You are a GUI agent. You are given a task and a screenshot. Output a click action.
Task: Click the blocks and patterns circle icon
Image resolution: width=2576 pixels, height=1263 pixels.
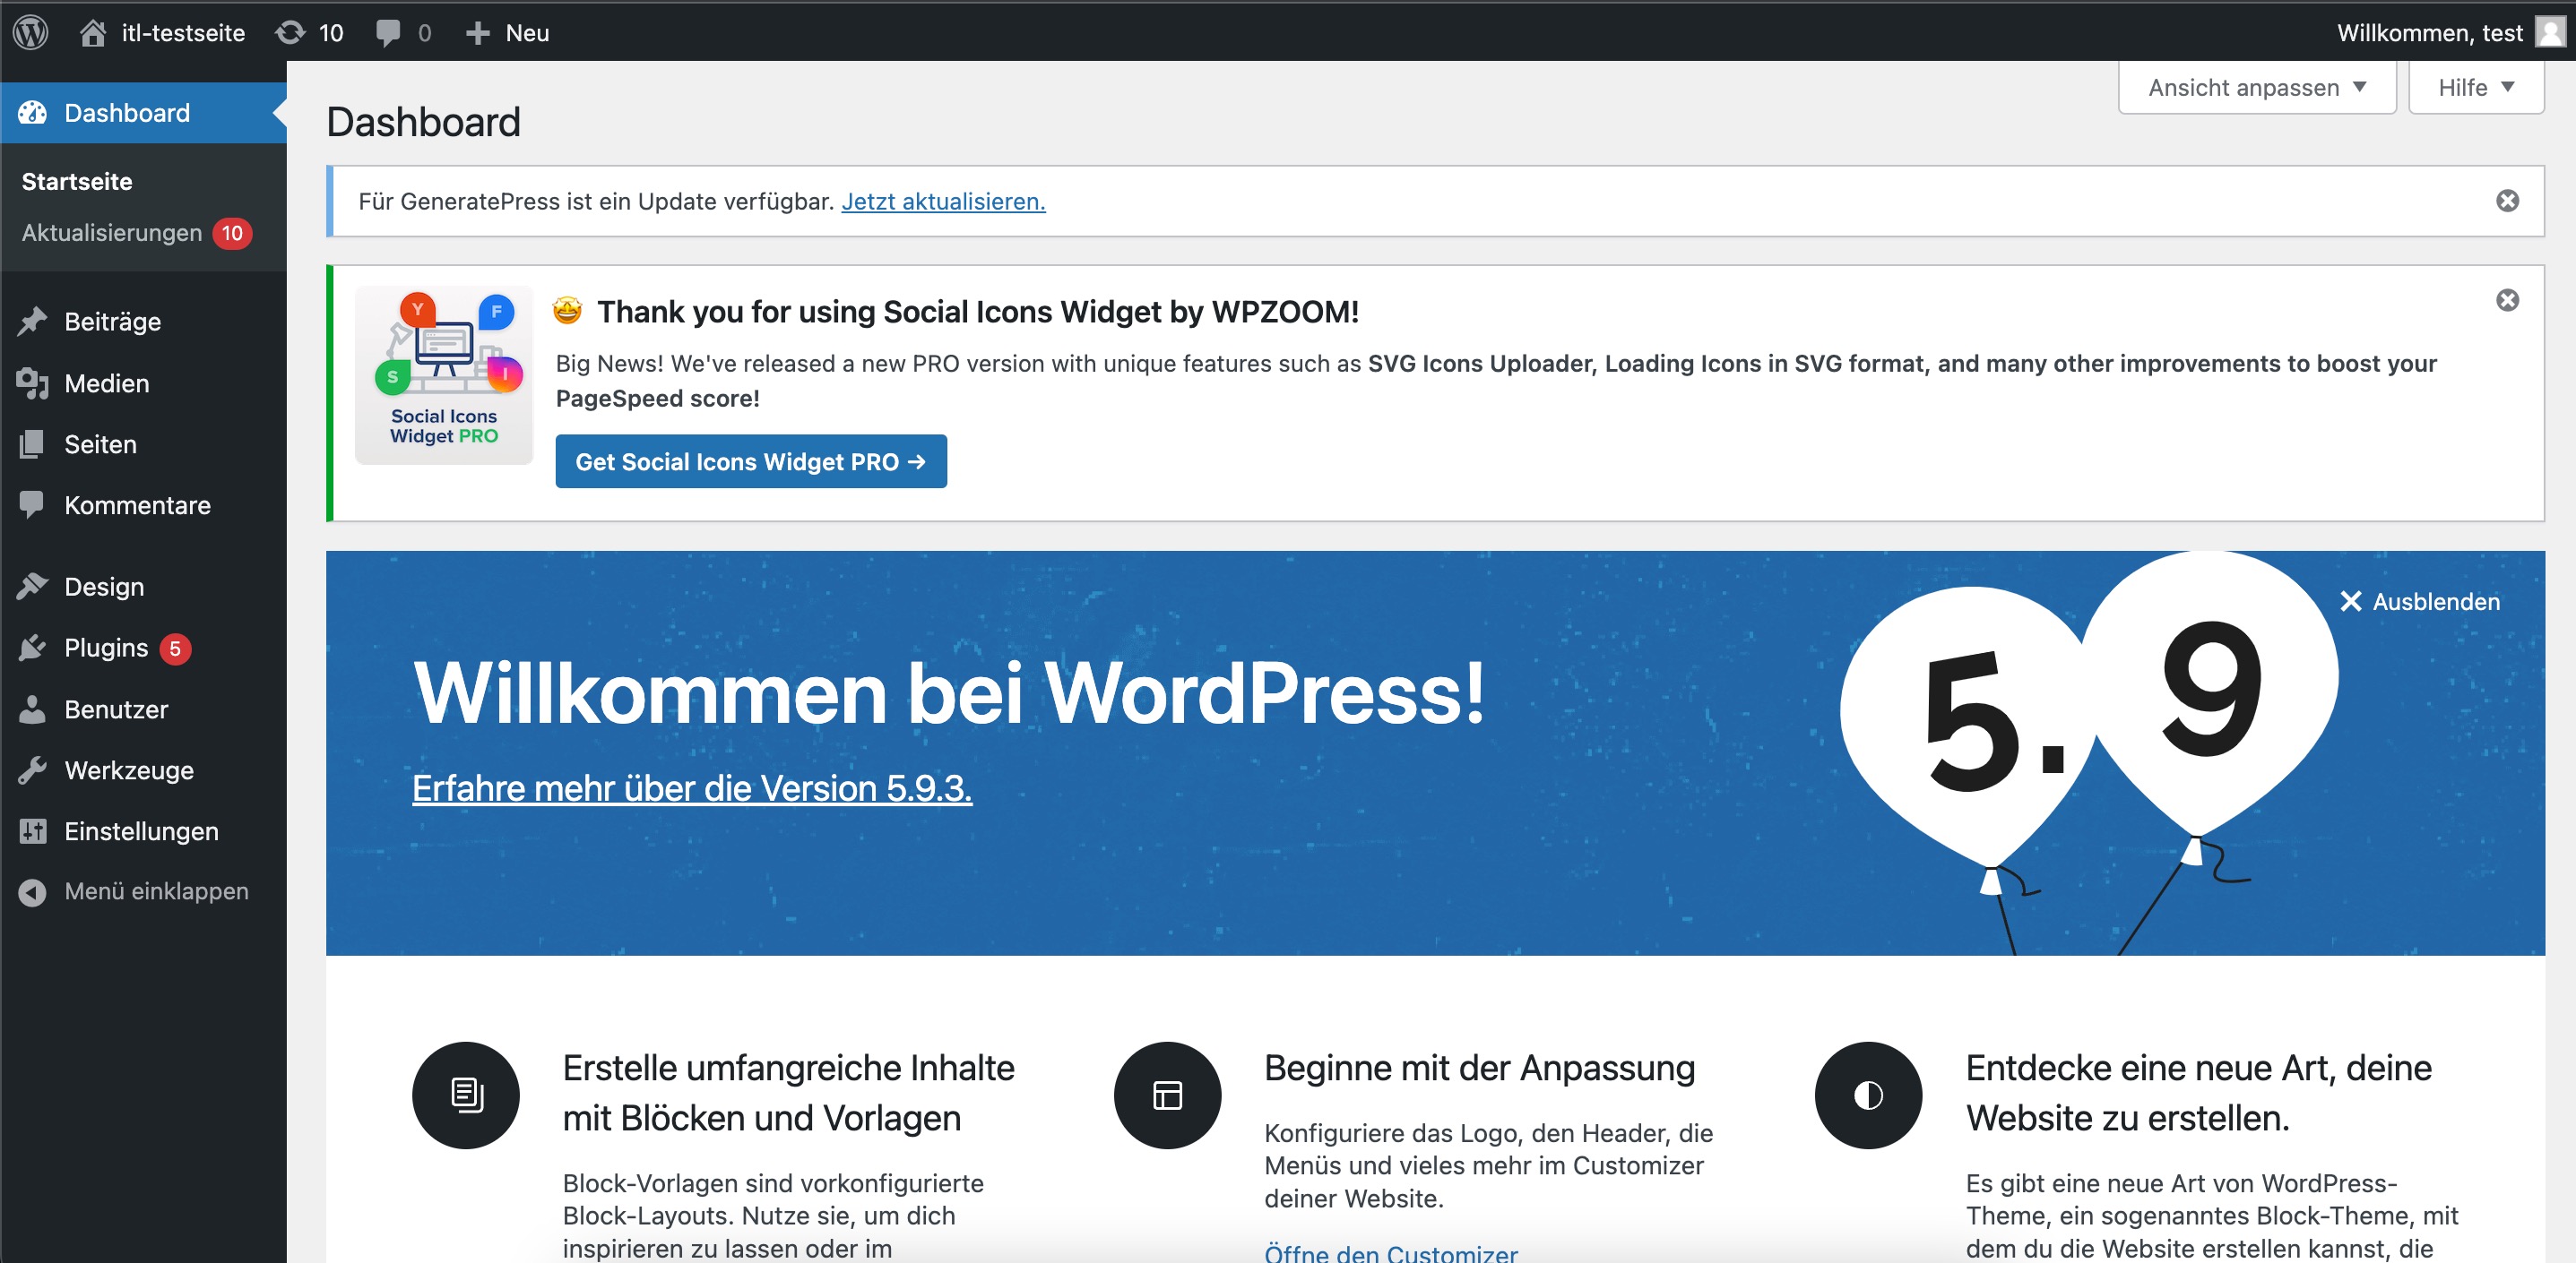(465, 1095)
